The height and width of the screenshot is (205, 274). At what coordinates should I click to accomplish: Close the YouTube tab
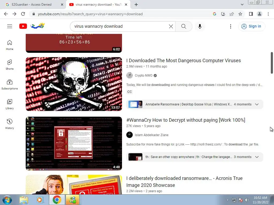tap(126, 5)
